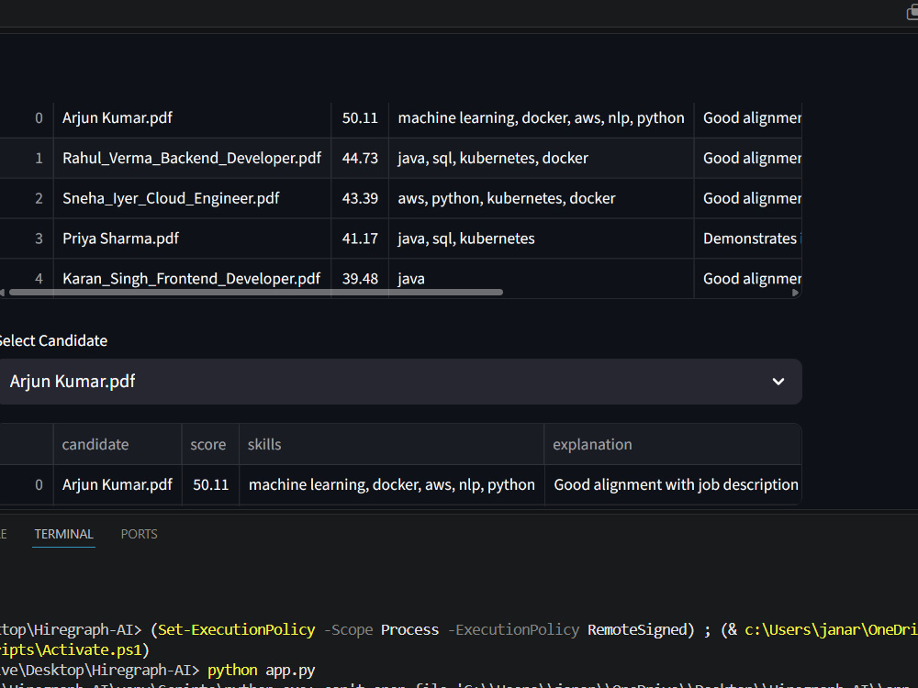Click 'python app.py' command in terminal
Screen dimensions: 918x688
tap(261, 671)
